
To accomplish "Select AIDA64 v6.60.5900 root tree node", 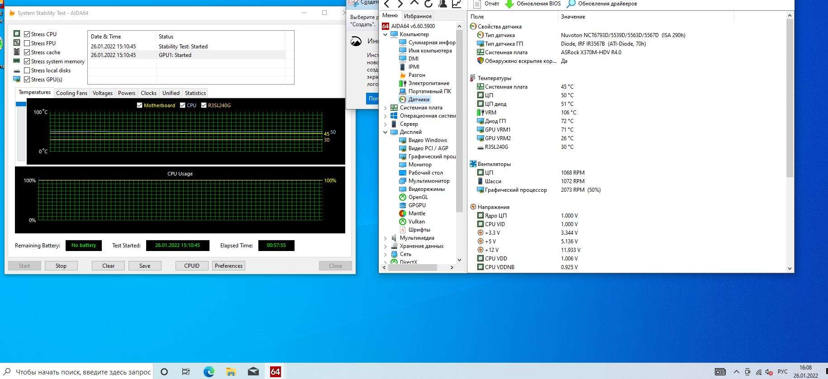I will click(x=409, y=26).
